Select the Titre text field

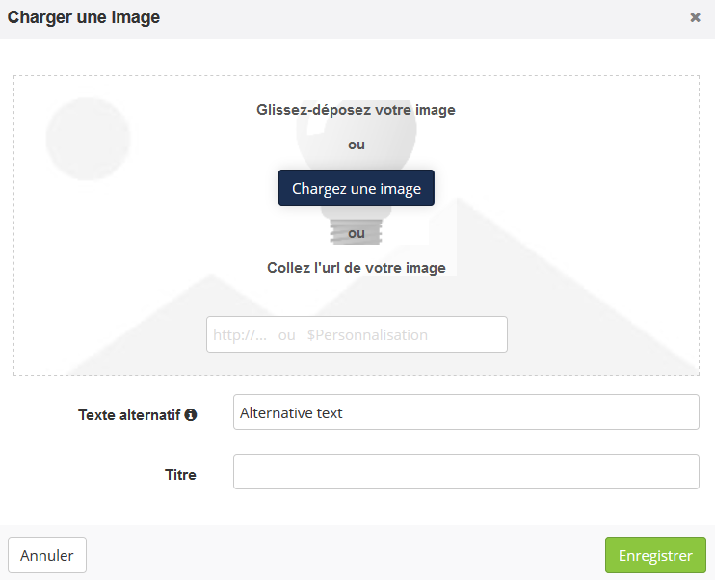[465, 472]
